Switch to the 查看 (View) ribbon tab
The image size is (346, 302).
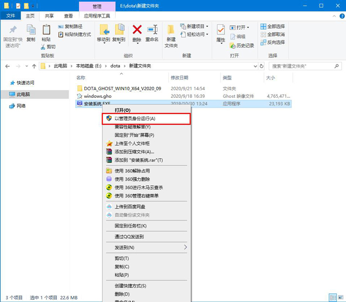click(x=69, y=16)
